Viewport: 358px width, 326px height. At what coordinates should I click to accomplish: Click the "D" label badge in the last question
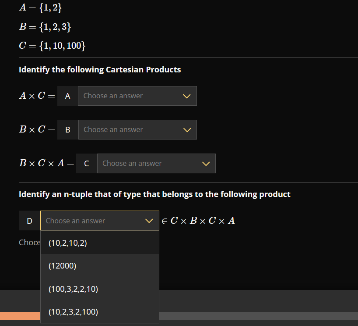[29, 221]
